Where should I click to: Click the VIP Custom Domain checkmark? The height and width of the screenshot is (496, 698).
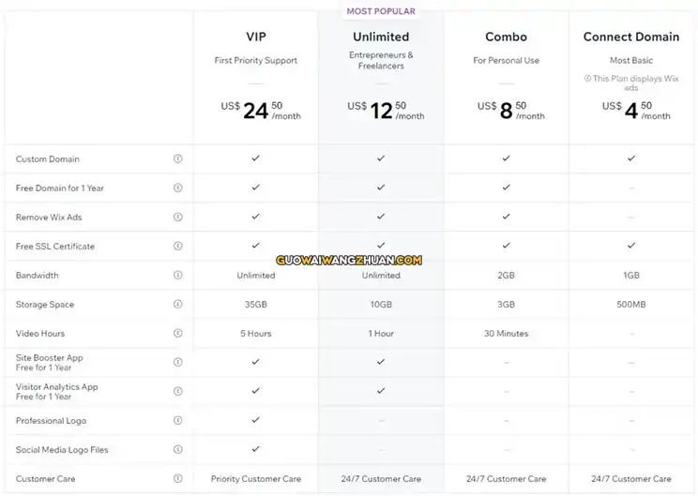[255, 158]
